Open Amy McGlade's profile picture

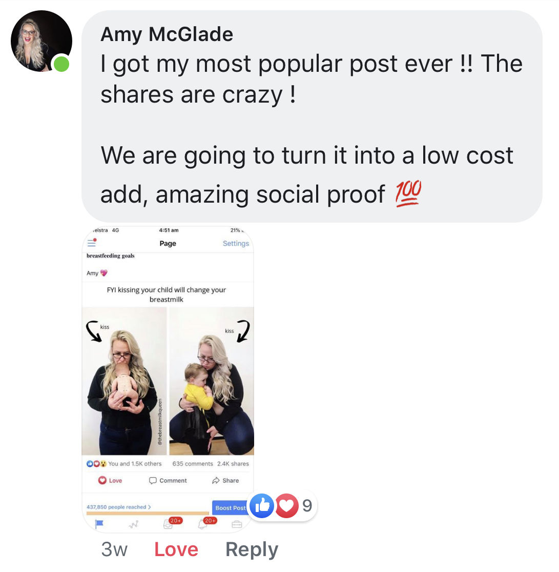(x=41, y=41)
